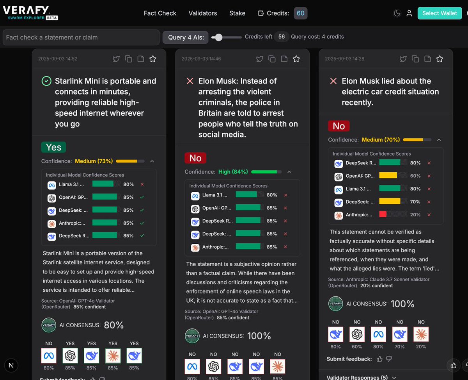Star the British police fact check
The image size is (468, 380).
pyautogui.click(x=296, y=59)
